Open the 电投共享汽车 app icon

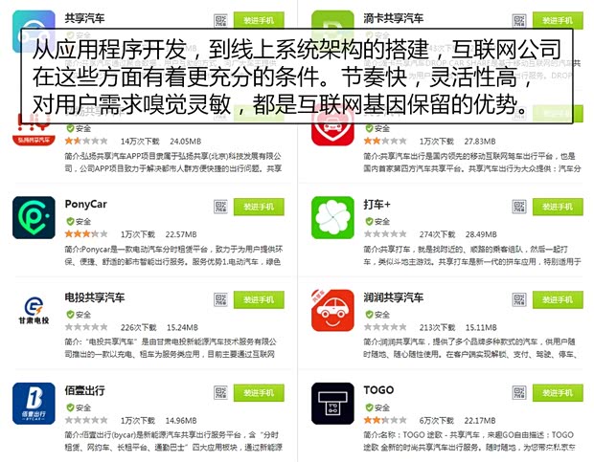(x=34, y=311)
